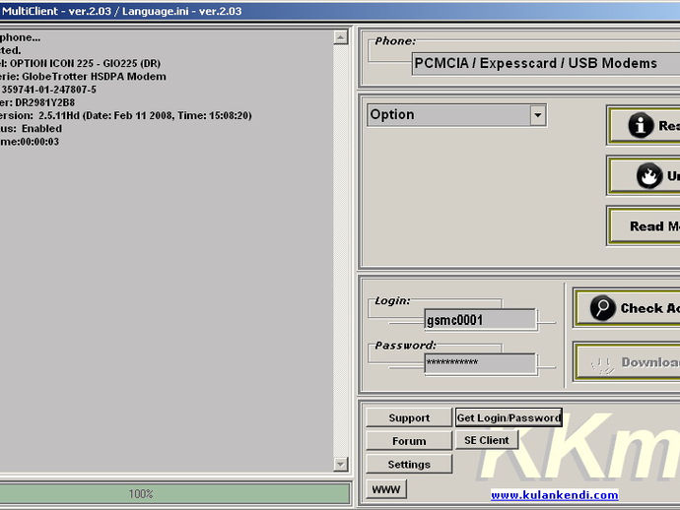Click the flame unlock icon
Screen dimensions: 680x510
tap(649, 175)
